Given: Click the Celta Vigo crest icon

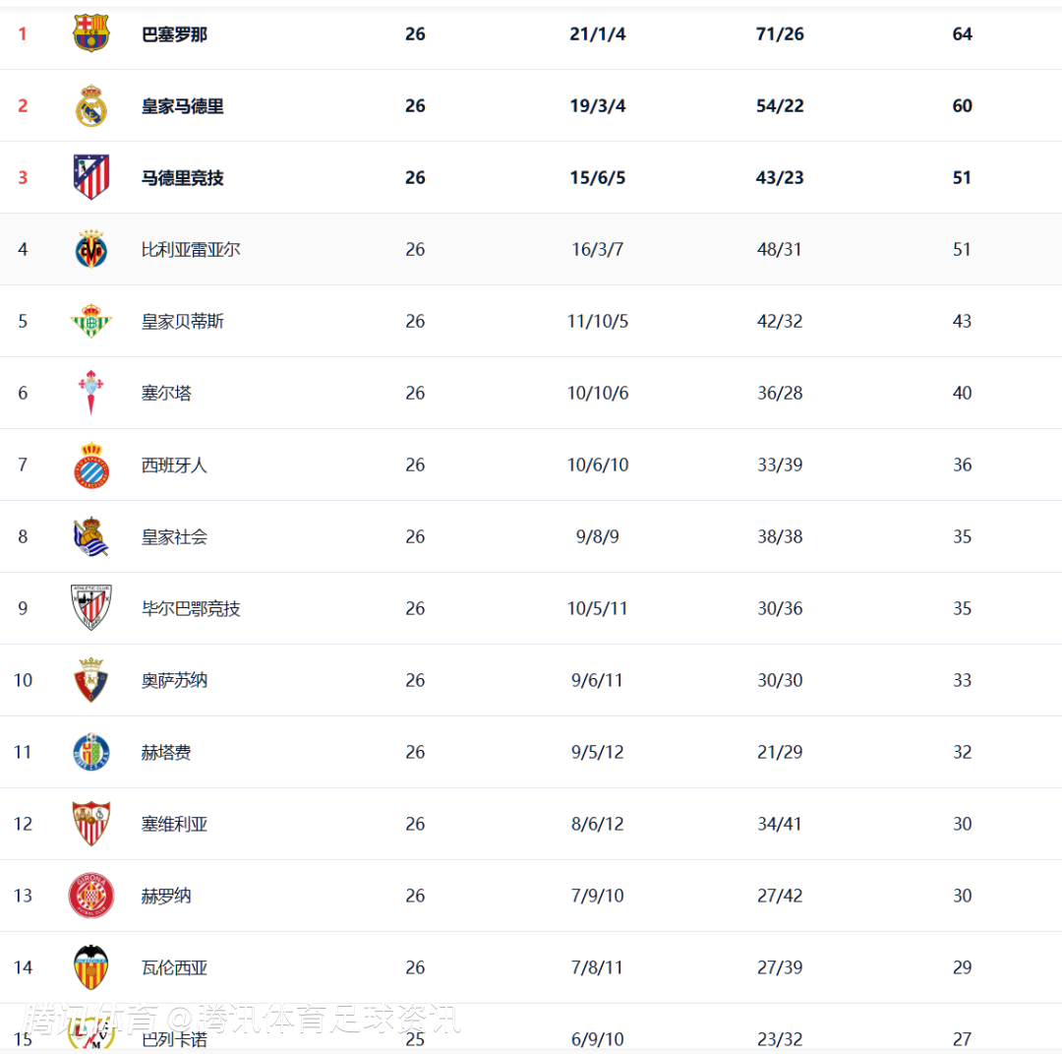Looking at the screenshot, I should point(91,393).
